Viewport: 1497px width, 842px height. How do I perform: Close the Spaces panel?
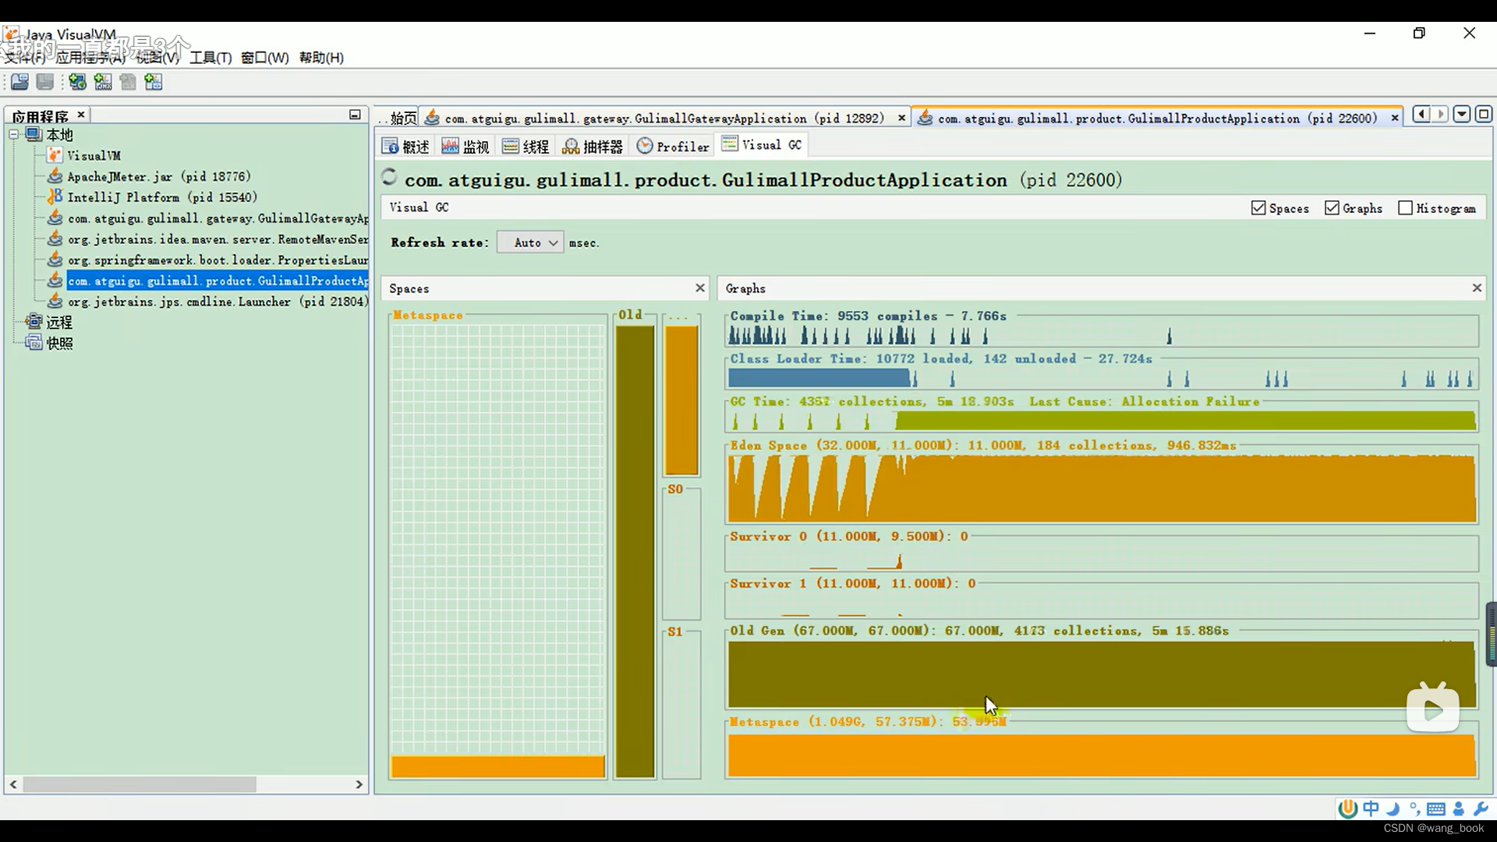(x=699, y=288)
